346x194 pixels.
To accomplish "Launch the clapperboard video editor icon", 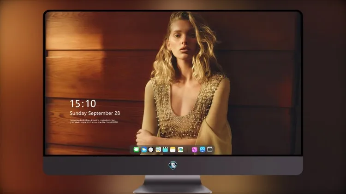I will click(x=165, y=149).
